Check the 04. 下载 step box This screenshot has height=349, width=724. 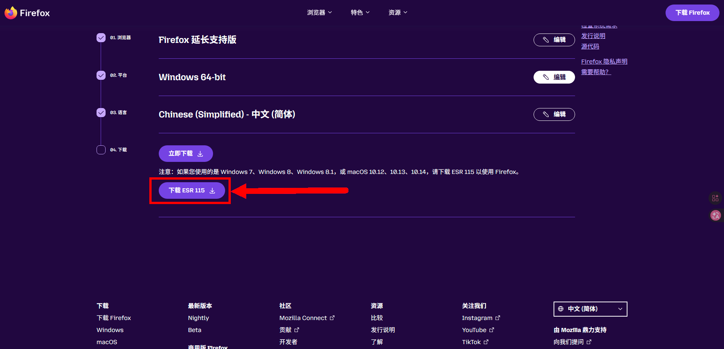(x=101, y=150)
